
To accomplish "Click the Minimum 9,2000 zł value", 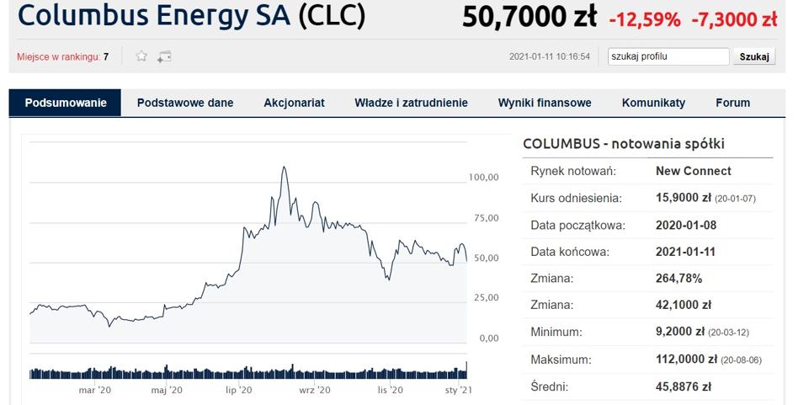I will tap(680, 332).
